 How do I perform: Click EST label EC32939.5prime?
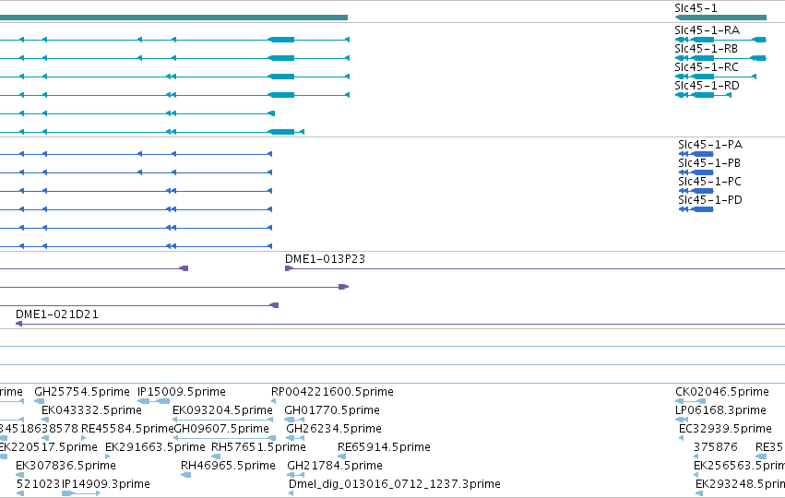(725, 429)
